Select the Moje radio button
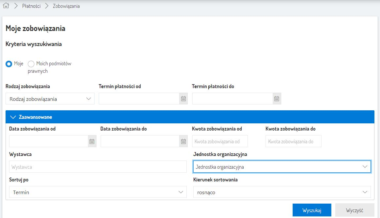The width and height of the screenshot is (380, 218). [9, 64]
